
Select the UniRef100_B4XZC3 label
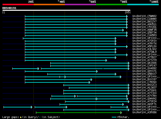[144, 85]
